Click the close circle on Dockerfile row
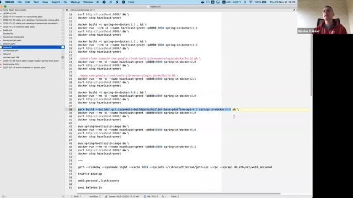This screenshot has height=198, width=353. 62,34
